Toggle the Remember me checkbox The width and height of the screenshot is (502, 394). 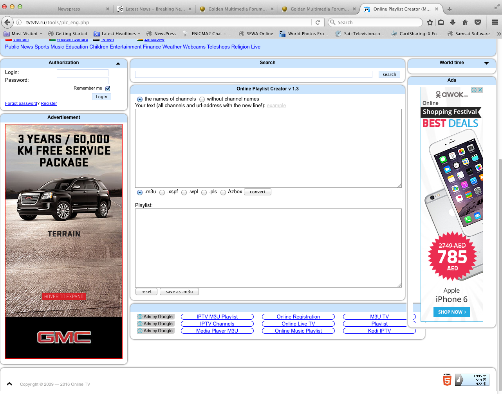[108, 88]
